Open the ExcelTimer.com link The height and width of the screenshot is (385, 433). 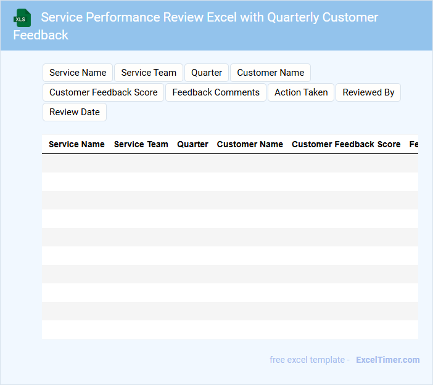[x=387, y=360]
